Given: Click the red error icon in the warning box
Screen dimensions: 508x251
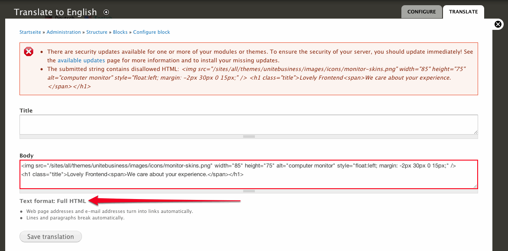Looking at the screenshot, I should [29, 51].
